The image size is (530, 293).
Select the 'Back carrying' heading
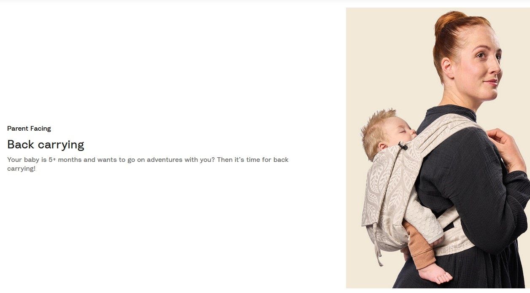click(46, 145)
